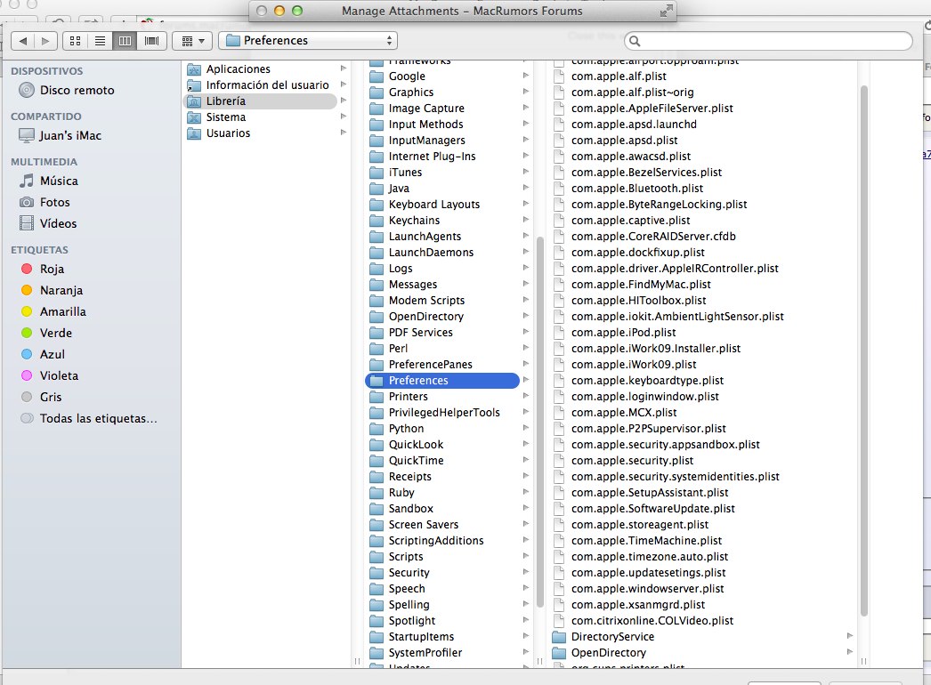The height and width of the screenshot is (685, 931).
Task: Expand the Python folder arrow
Action: pos(526,428)
